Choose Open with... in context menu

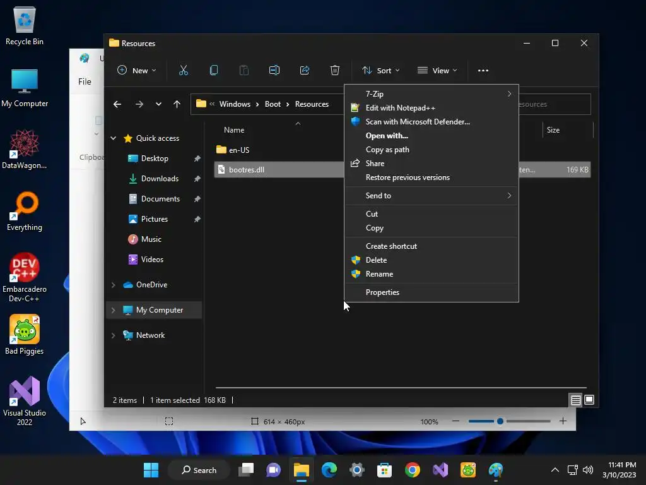pos(432,136)
